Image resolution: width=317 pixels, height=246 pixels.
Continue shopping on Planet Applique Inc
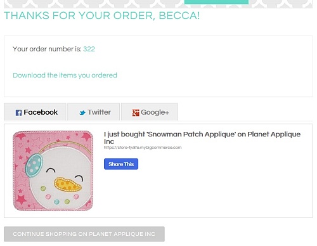(84, 234)
